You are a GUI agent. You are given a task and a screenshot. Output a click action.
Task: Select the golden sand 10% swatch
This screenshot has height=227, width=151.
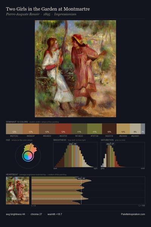(123, 129)
